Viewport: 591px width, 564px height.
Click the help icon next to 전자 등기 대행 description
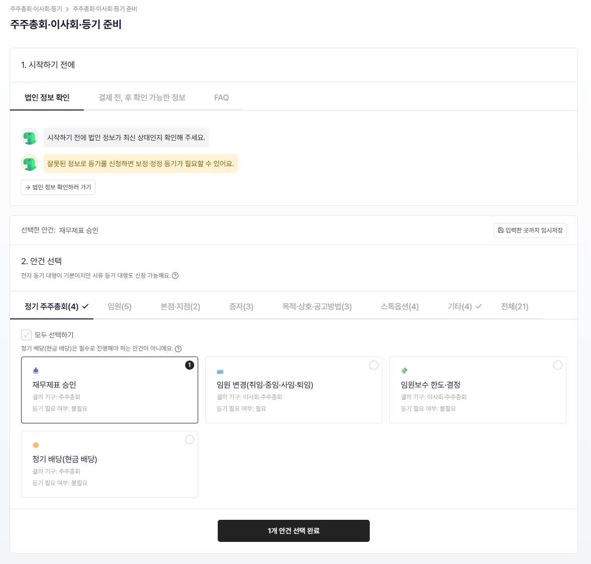175,276
